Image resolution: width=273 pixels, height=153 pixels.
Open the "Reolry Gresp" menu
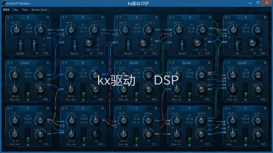coord(39,10)
